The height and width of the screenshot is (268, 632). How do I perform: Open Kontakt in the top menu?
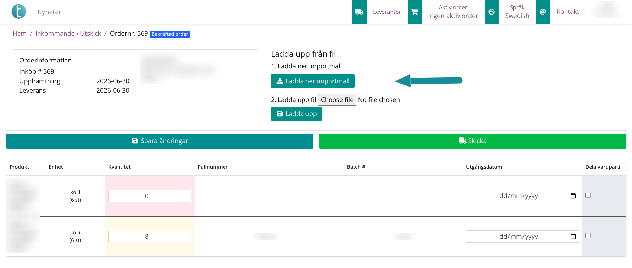(567, 12)
